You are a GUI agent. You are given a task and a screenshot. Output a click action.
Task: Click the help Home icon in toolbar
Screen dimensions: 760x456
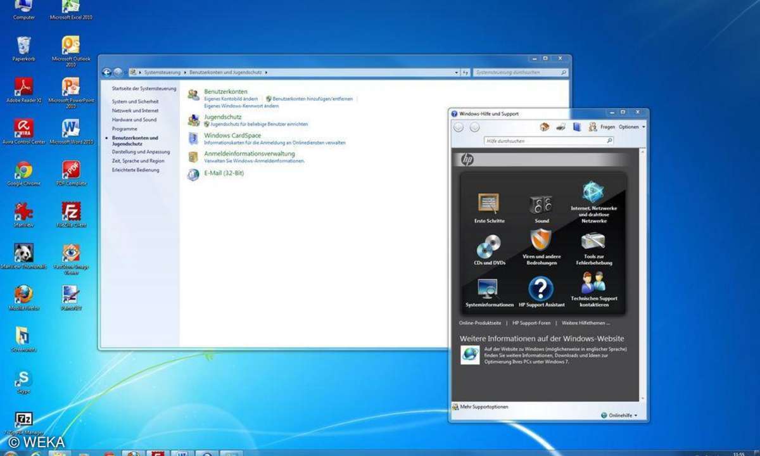click(545, 127)
